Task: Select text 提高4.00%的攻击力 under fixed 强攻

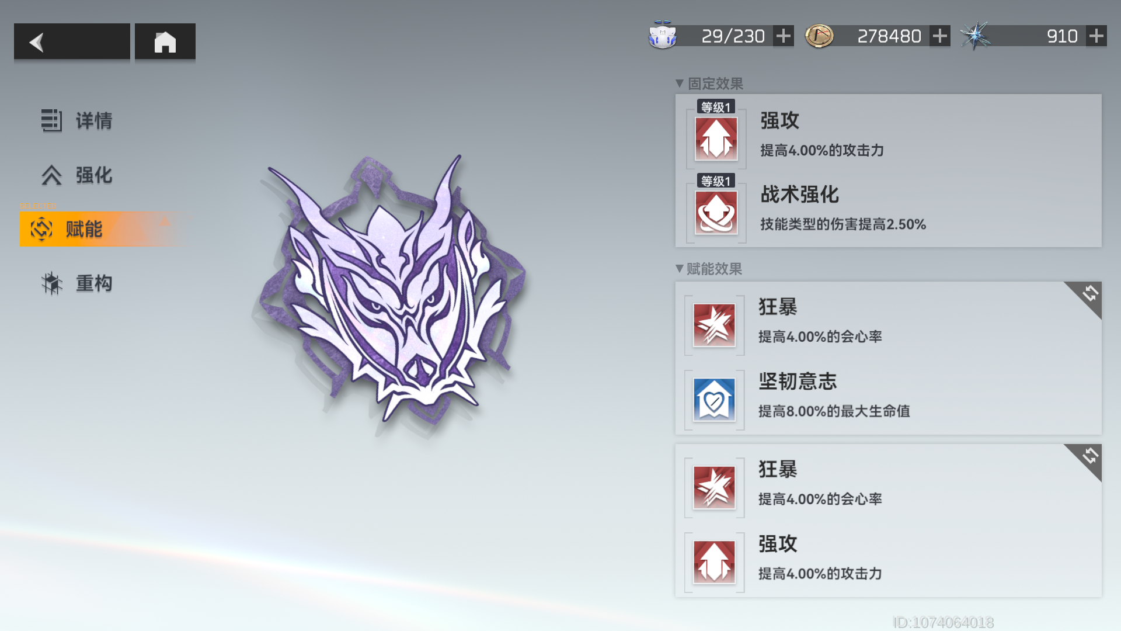Action: pyautogui.click(x=822, y=151)
